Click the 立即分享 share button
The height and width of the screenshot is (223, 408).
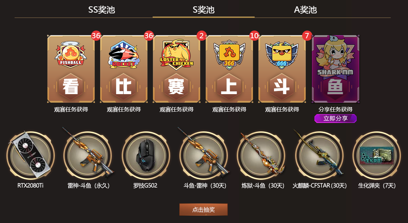(336, 118)
